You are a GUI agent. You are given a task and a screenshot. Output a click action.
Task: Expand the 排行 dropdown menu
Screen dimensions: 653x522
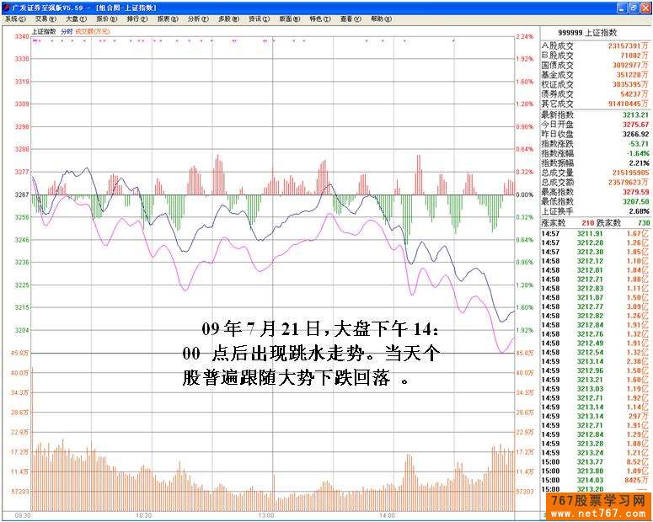point(136,19)
